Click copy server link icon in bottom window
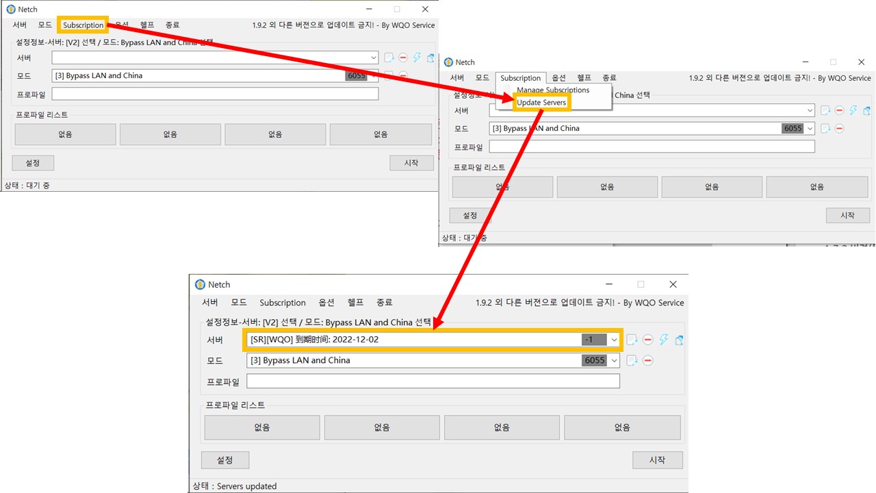 pyautogui.click(x=679, y=340)
